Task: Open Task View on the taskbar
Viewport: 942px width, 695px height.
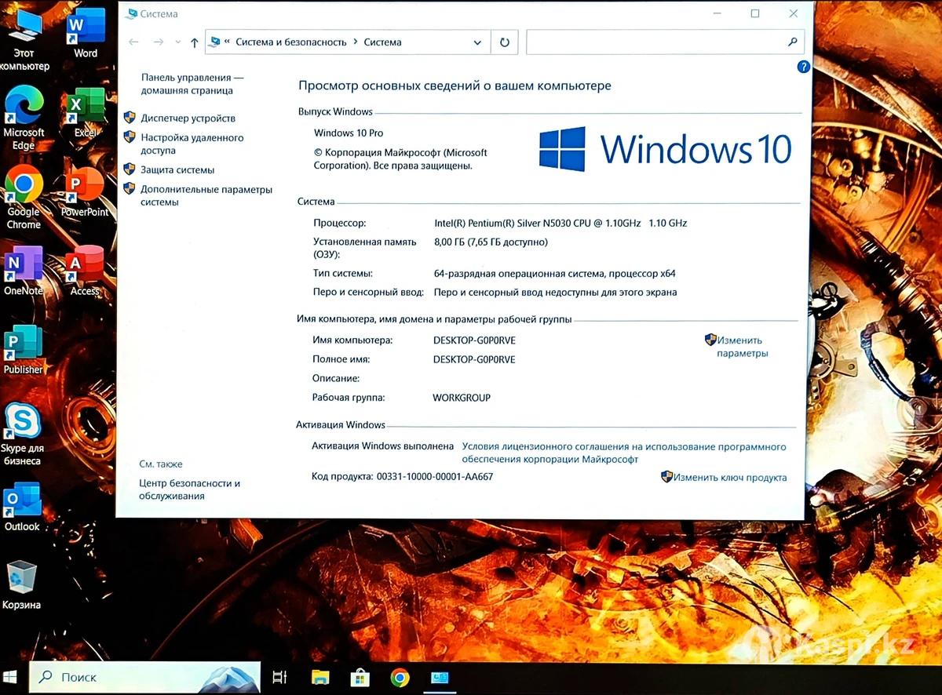Action: point(279,677)
